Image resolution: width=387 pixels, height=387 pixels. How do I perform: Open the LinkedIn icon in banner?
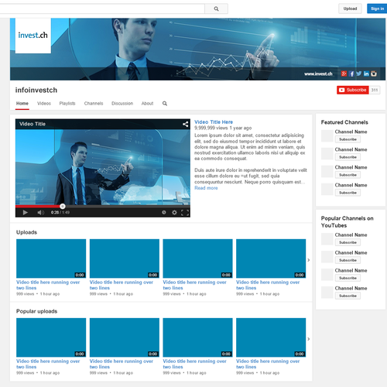coord(366,74)
